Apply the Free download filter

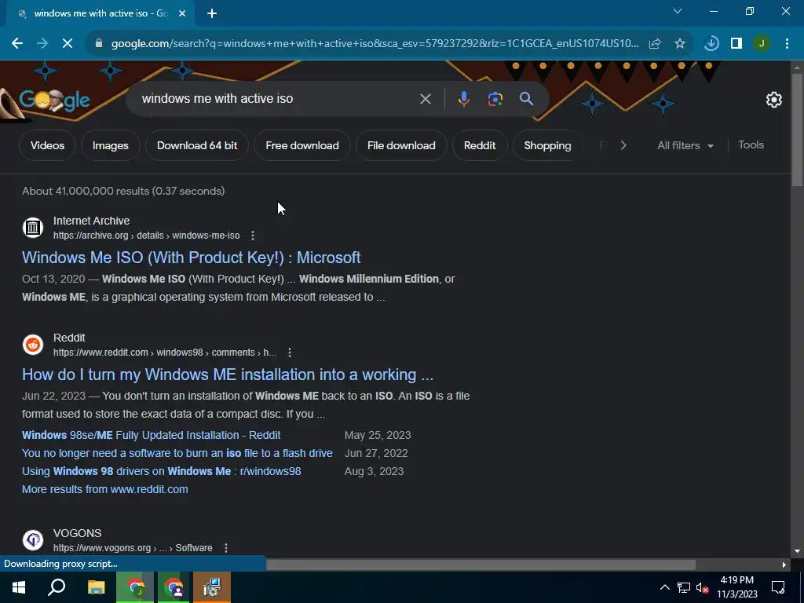[x=302, y=145]
